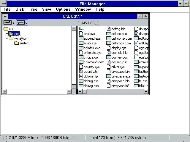This screenshot has width=190, height=142.
Task: Click tree pane scroll up arrow
Action: coord(74,29)
